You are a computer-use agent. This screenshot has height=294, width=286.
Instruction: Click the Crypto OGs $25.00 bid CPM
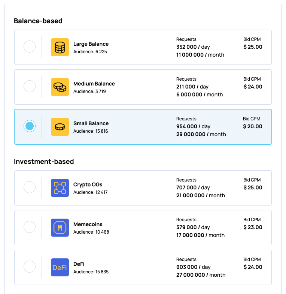pos(253,187)
